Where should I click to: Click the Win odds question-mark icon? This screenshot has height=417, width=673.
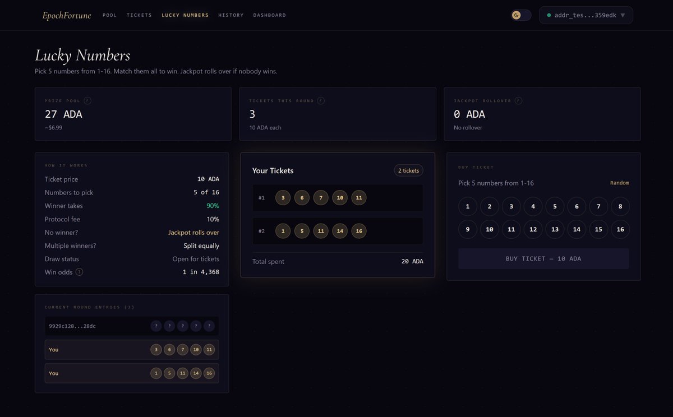pyautogui.click(x=79, y=272)
